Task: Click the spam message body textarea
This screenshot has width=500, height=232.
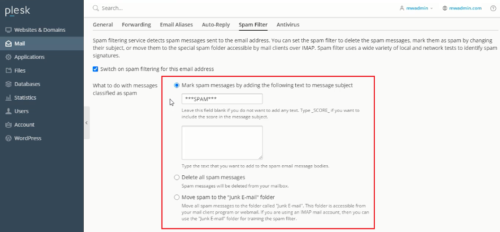Action: tap(222, 142)
